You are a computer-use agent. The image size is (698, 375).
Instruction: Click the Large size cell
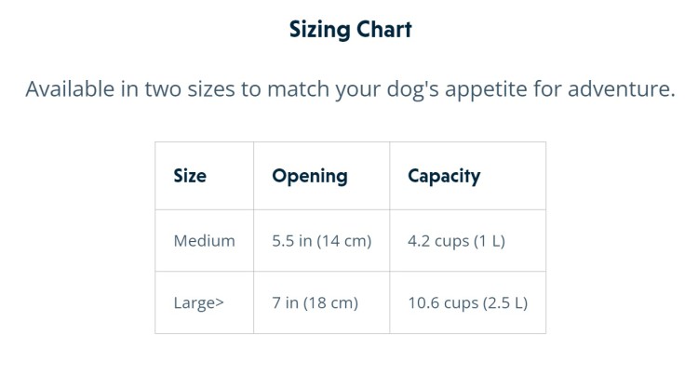click(205, 302)
